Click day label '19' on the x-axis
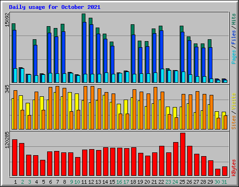The height and width of the screenshot is (187, 239). 140,182
